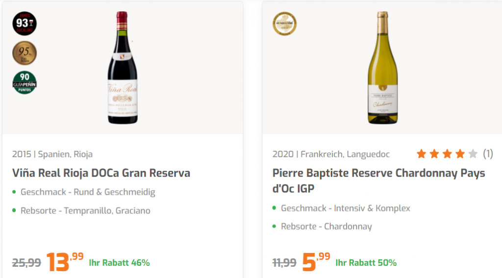The height and width of the screenshot is (278, 502).
Task: Select Geschmack - Rund & Geschmeidig
Action: coord(88,192)
